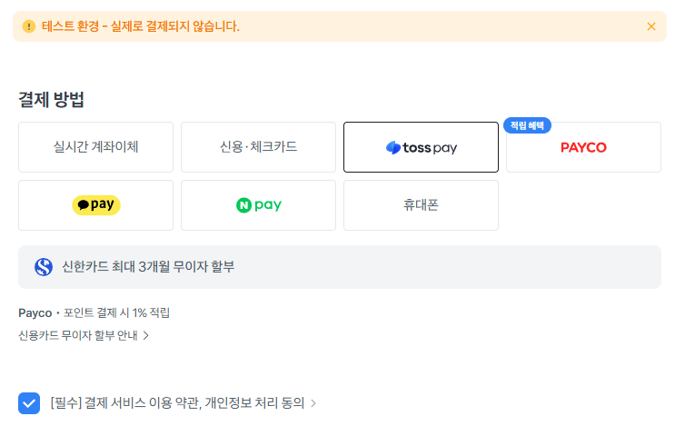Select 신용·체크카드 payment option

[x=258, y=147]
